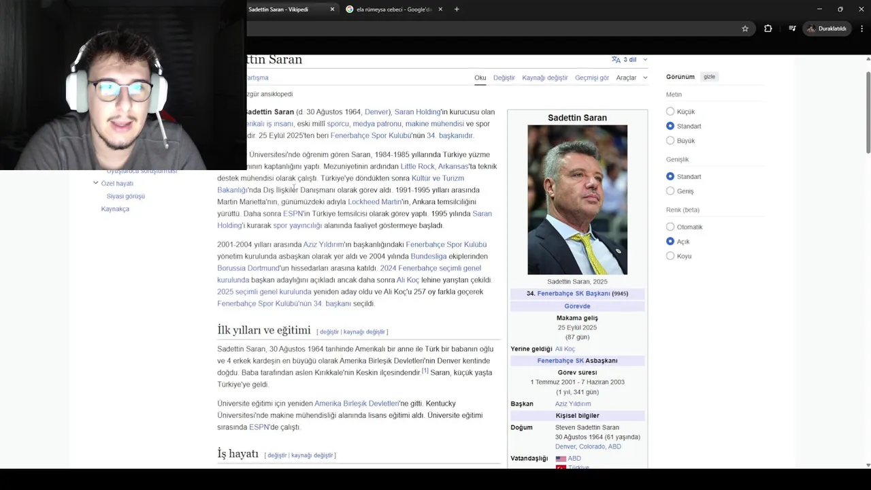Open a new browser tab
Image resolution: width=871 pixels, height=490 pixels.
pyautogui.click(x=457, y=10)
